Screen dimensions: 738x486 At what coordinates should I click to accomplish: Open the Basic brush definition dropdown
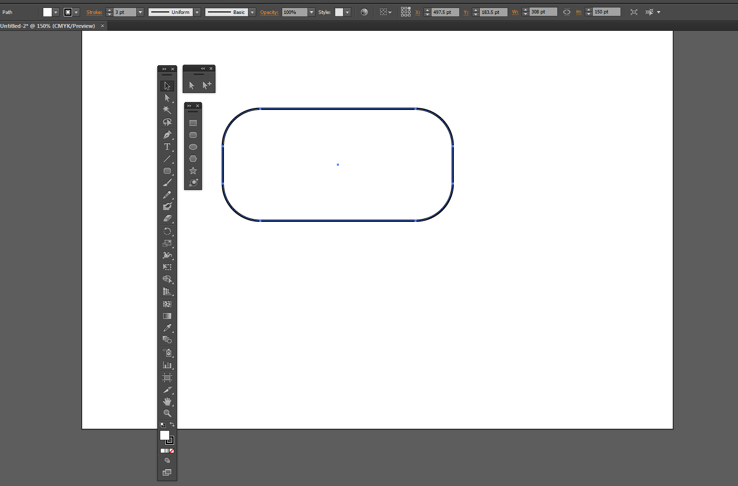pyautogui.click(x=252, y=11)
